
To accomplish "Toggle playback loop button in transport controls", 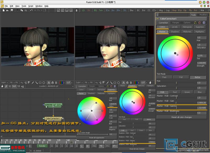I will tap(81, 146).
